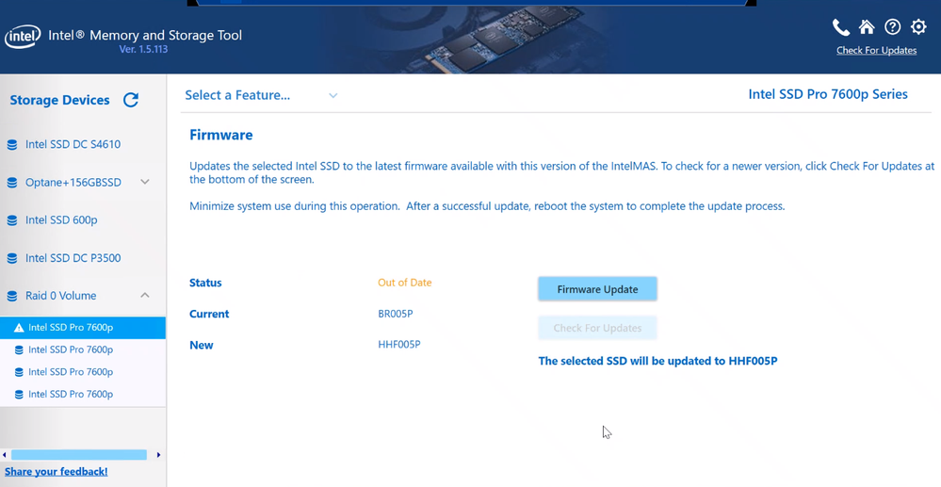Screen dimensions: 941x487
Task: Click new firmware value HHF005P
Action: [399, 344]
